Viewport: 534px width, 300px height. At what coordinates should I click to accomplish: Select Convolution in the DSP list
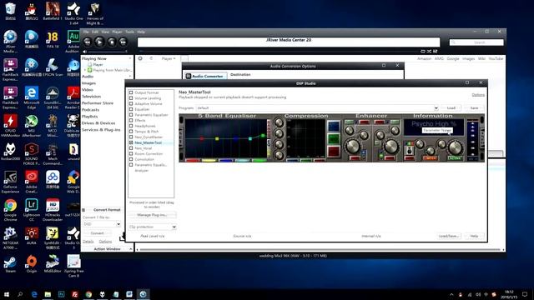pos(144,159)
